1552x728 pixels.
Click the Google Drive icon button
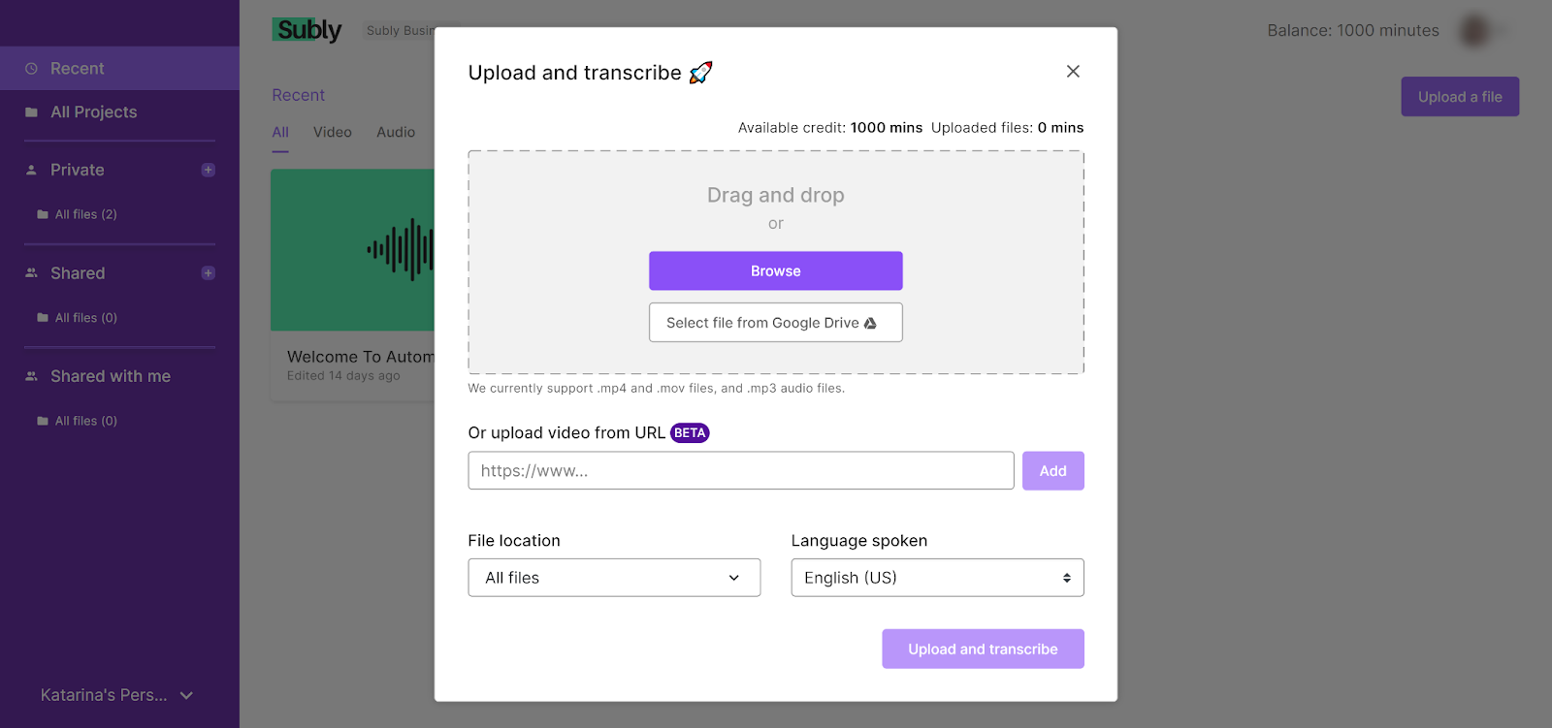[776, 323]
